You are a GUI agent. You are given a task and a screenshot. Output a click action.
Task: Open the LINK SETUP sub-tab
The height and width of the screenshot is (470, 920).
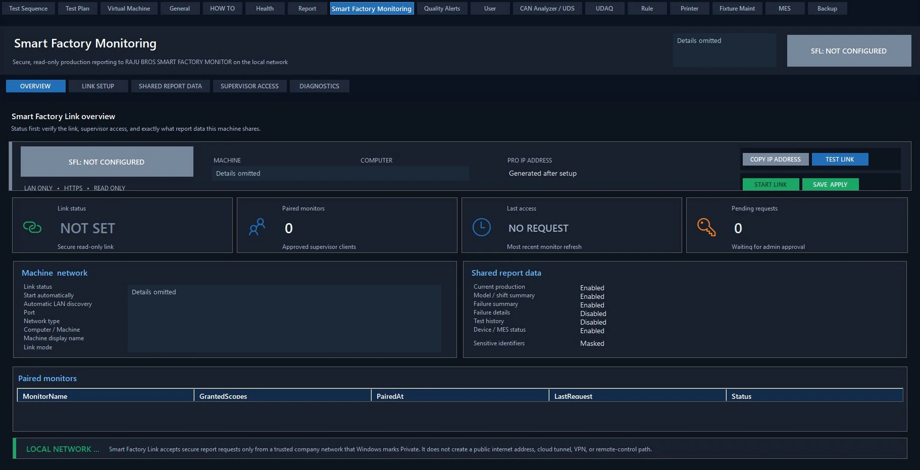tap(98, 86)
